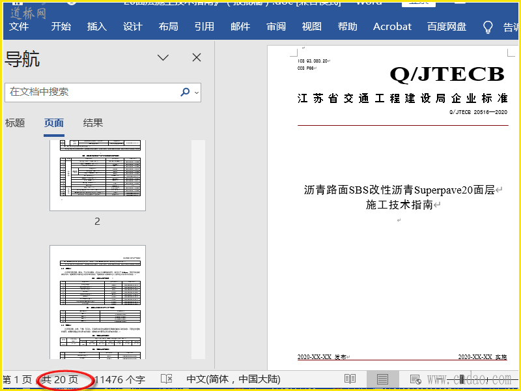This screenshot has width=521, height=391.
Task: Click the Q/JTECB 20516—2020 standard number
Action: (478, 112)
